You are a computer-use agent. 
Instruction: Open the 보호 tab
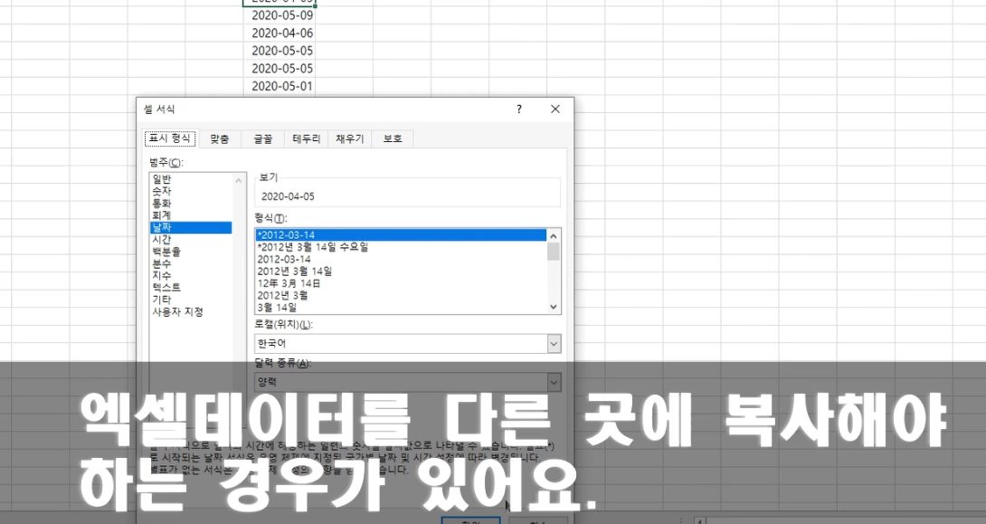point(393,139)
